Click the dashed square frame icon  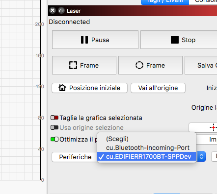tap(73, 65)
